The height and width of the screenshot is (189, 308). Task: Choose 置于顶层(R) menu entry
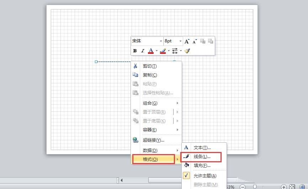154,112
